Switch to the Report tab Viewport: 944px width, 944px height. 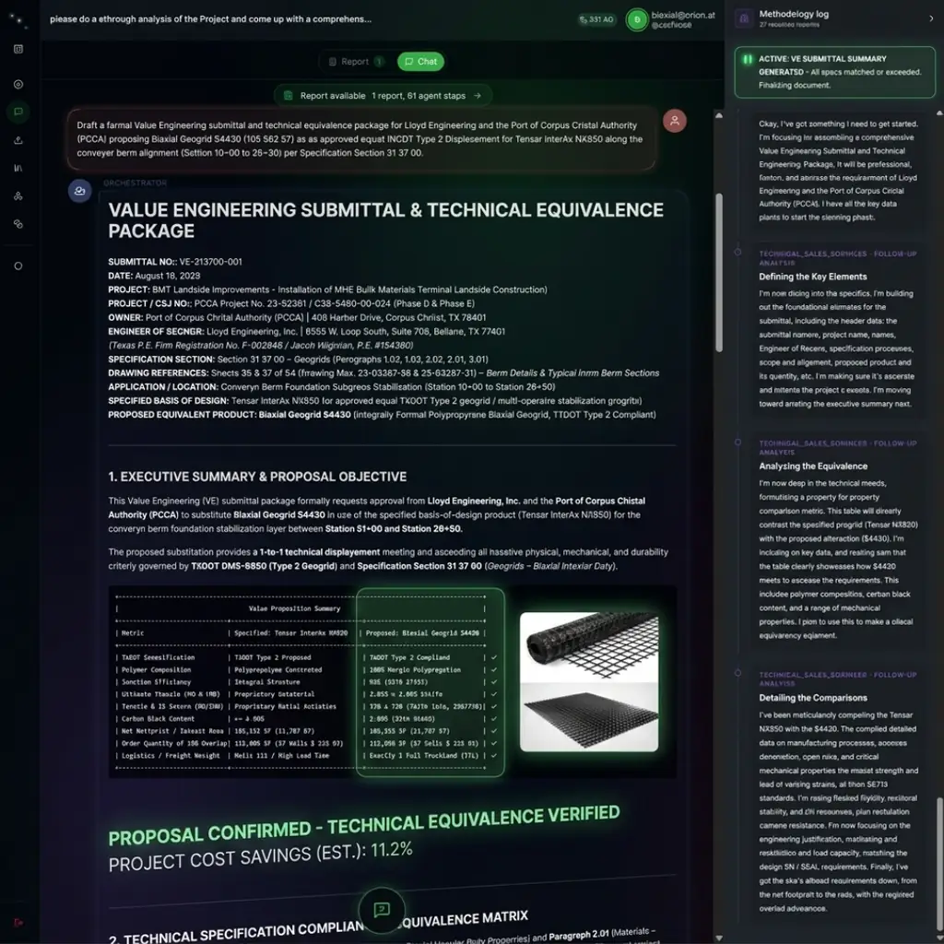(x=355, y=62)
